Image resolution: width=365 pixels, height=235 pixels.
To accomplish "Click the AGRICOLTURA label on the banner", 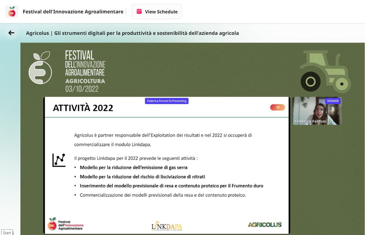I will (x=85, y=81).
